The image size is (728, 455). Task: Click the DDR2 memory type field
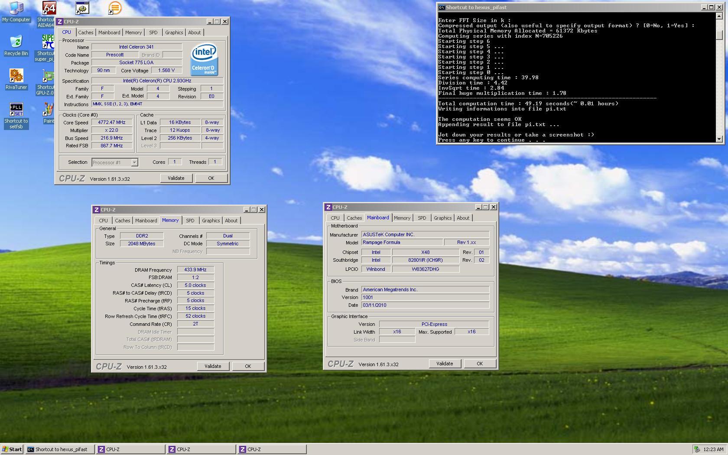[x=142, y=236]
